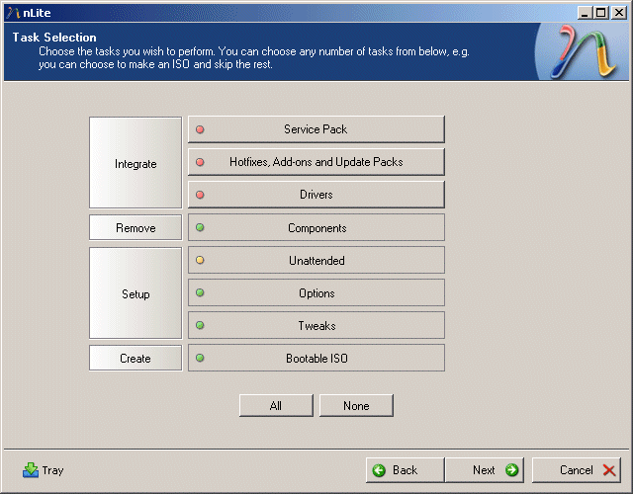
Task: Toggle the Bootable ISO task
Action: point(316,358)
